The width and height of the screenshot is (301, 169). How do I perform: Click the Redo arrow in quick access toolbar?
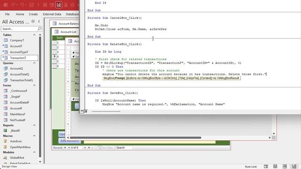pyautogui.click(x=13, y=5)
